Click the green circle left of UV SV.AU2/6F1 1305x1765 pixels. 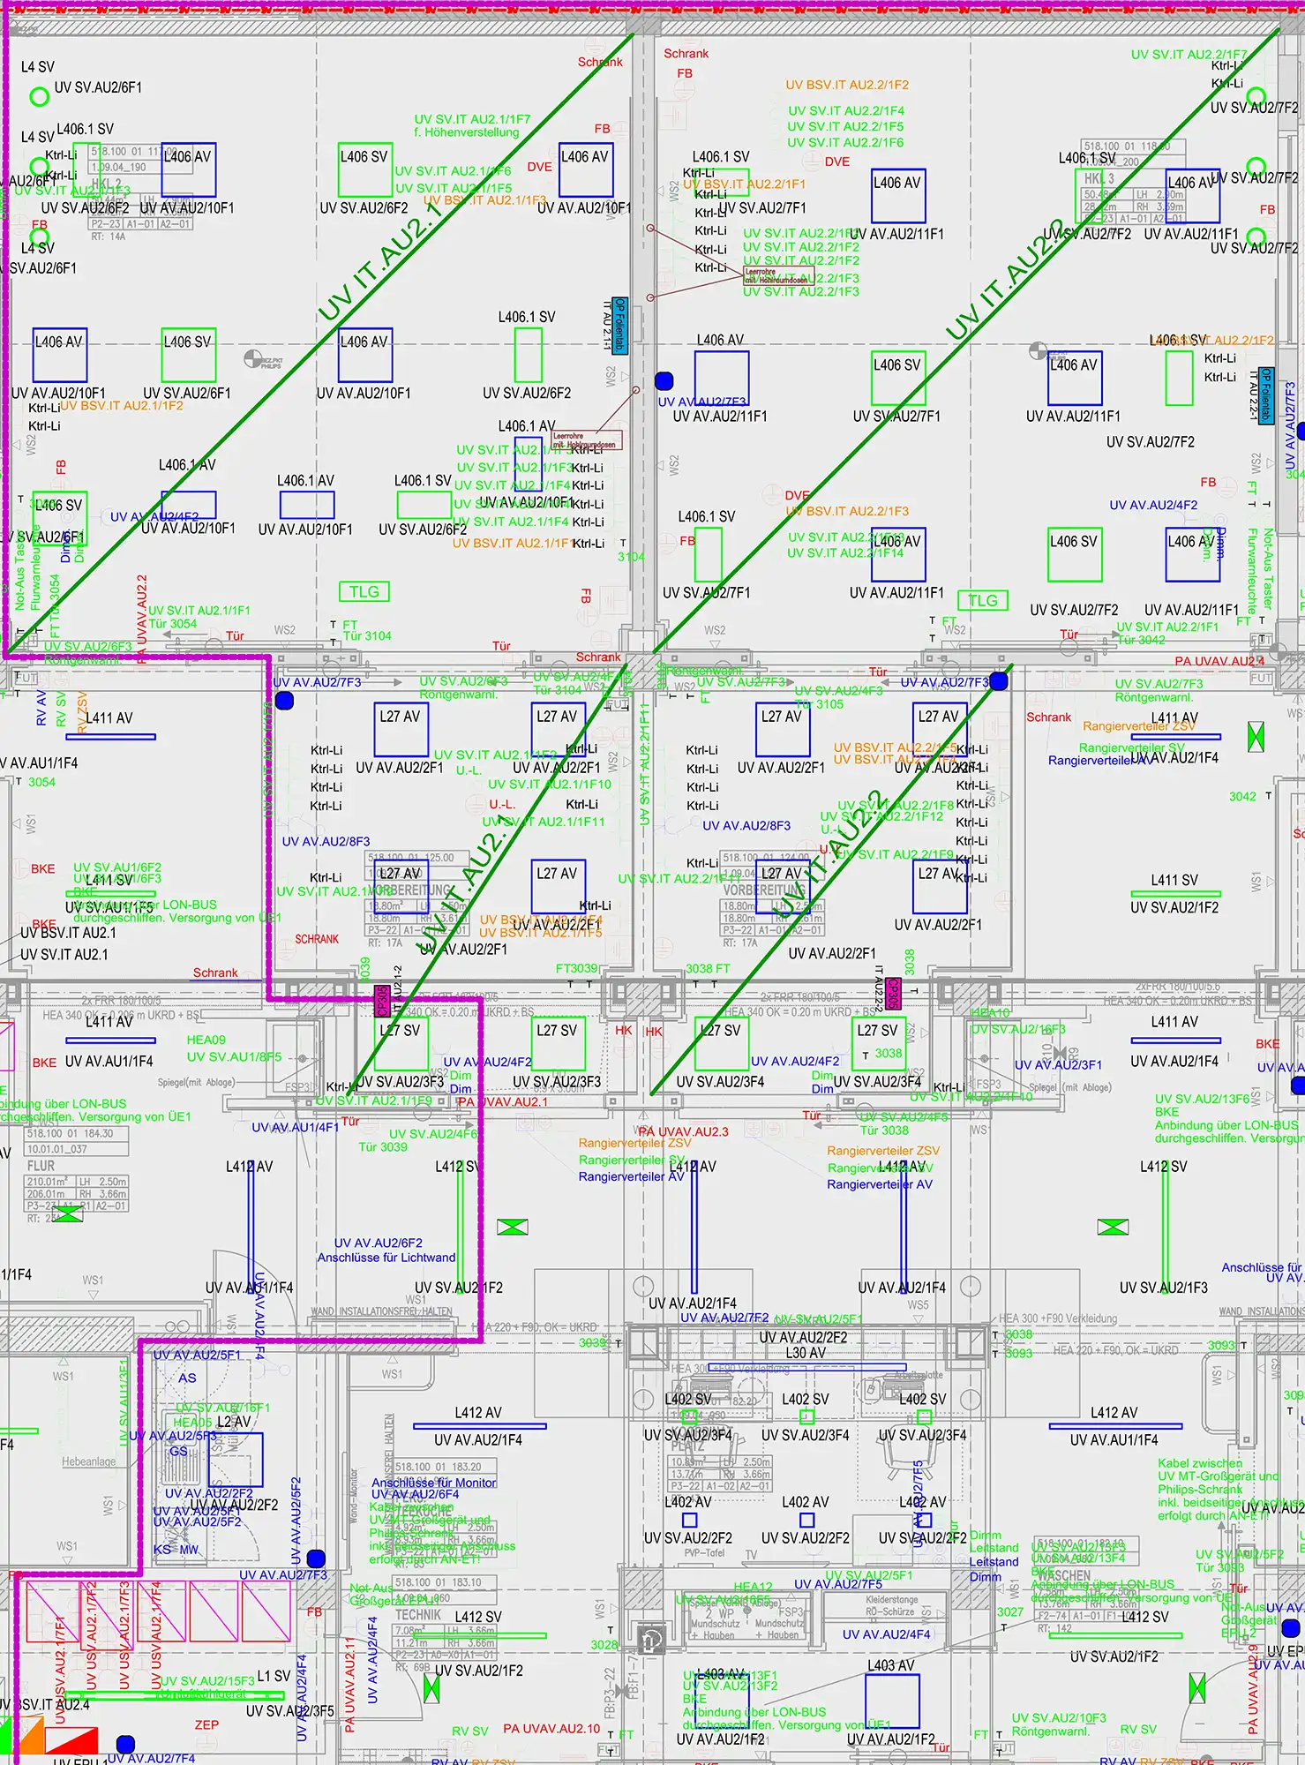pos(39,96)
